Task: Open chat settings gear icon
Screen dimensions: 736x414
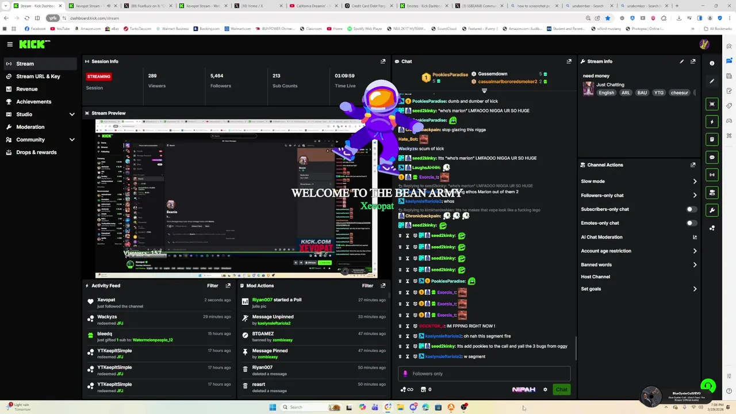Action: (545, 390)
